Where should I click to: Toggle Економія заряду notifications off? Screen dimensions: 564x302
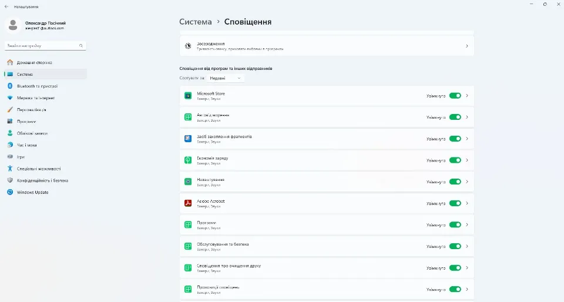point(455,160)
